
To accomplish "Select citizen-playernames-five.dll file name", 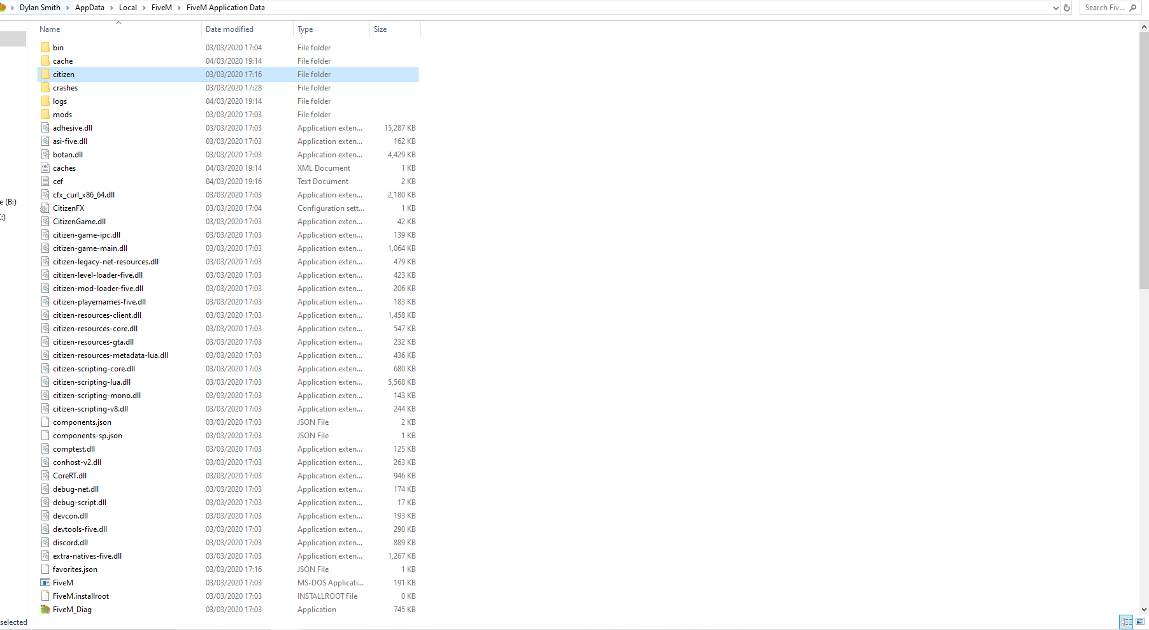I will pos(99,302).
